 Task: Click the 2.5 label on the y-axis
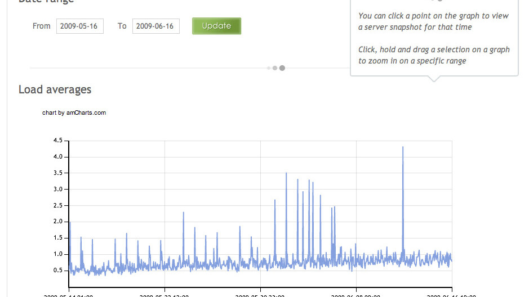(57, 205)
